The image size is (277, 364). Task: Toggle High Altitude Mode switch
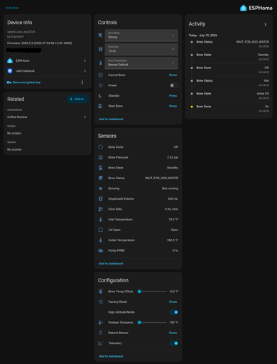pyautogui.click(x=174, y=312)
